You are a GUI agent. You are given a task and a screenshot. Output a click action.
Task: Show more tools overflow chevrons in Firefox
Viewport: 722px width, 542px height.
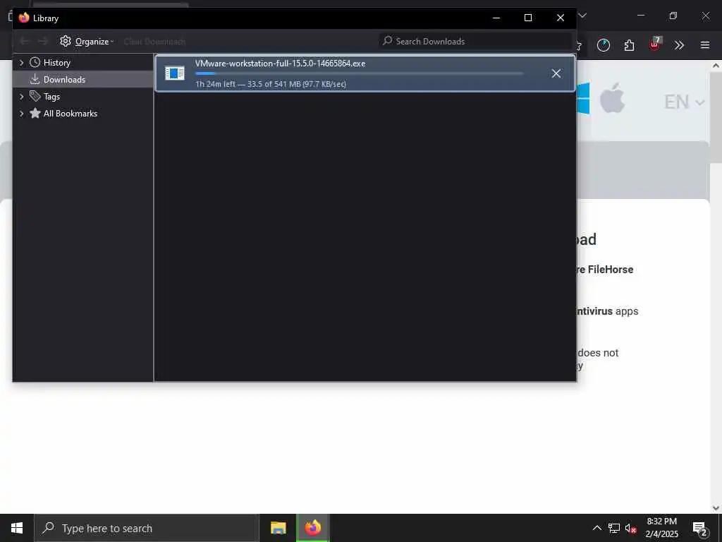click(x=679, y=45)
